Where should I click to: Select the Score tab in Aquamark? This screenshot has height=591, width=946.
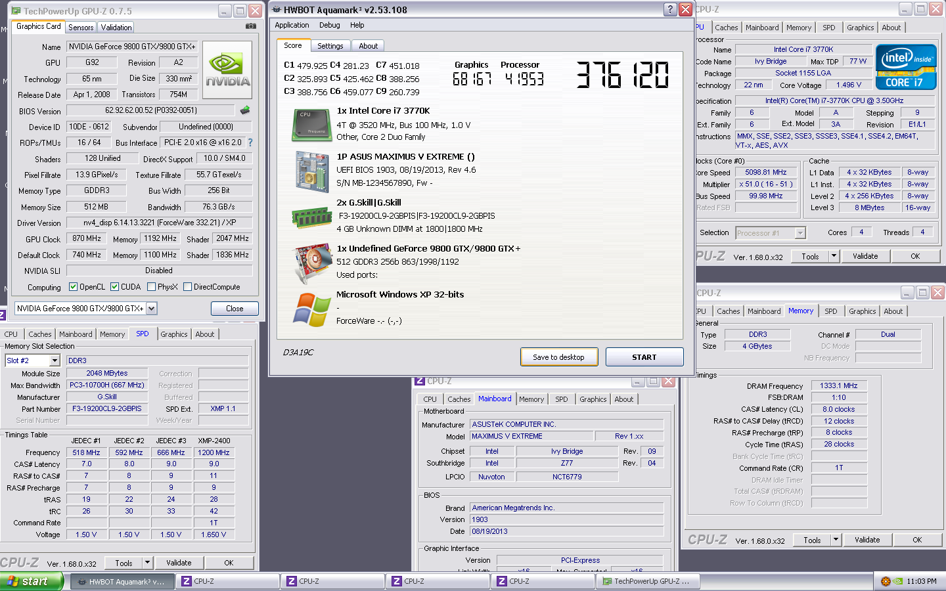(x=293, y=45)
